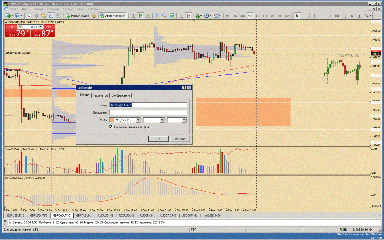Switch chart to candlestick display icon
The height and width of the screenshot is (240, 384).
coord(140,16)
